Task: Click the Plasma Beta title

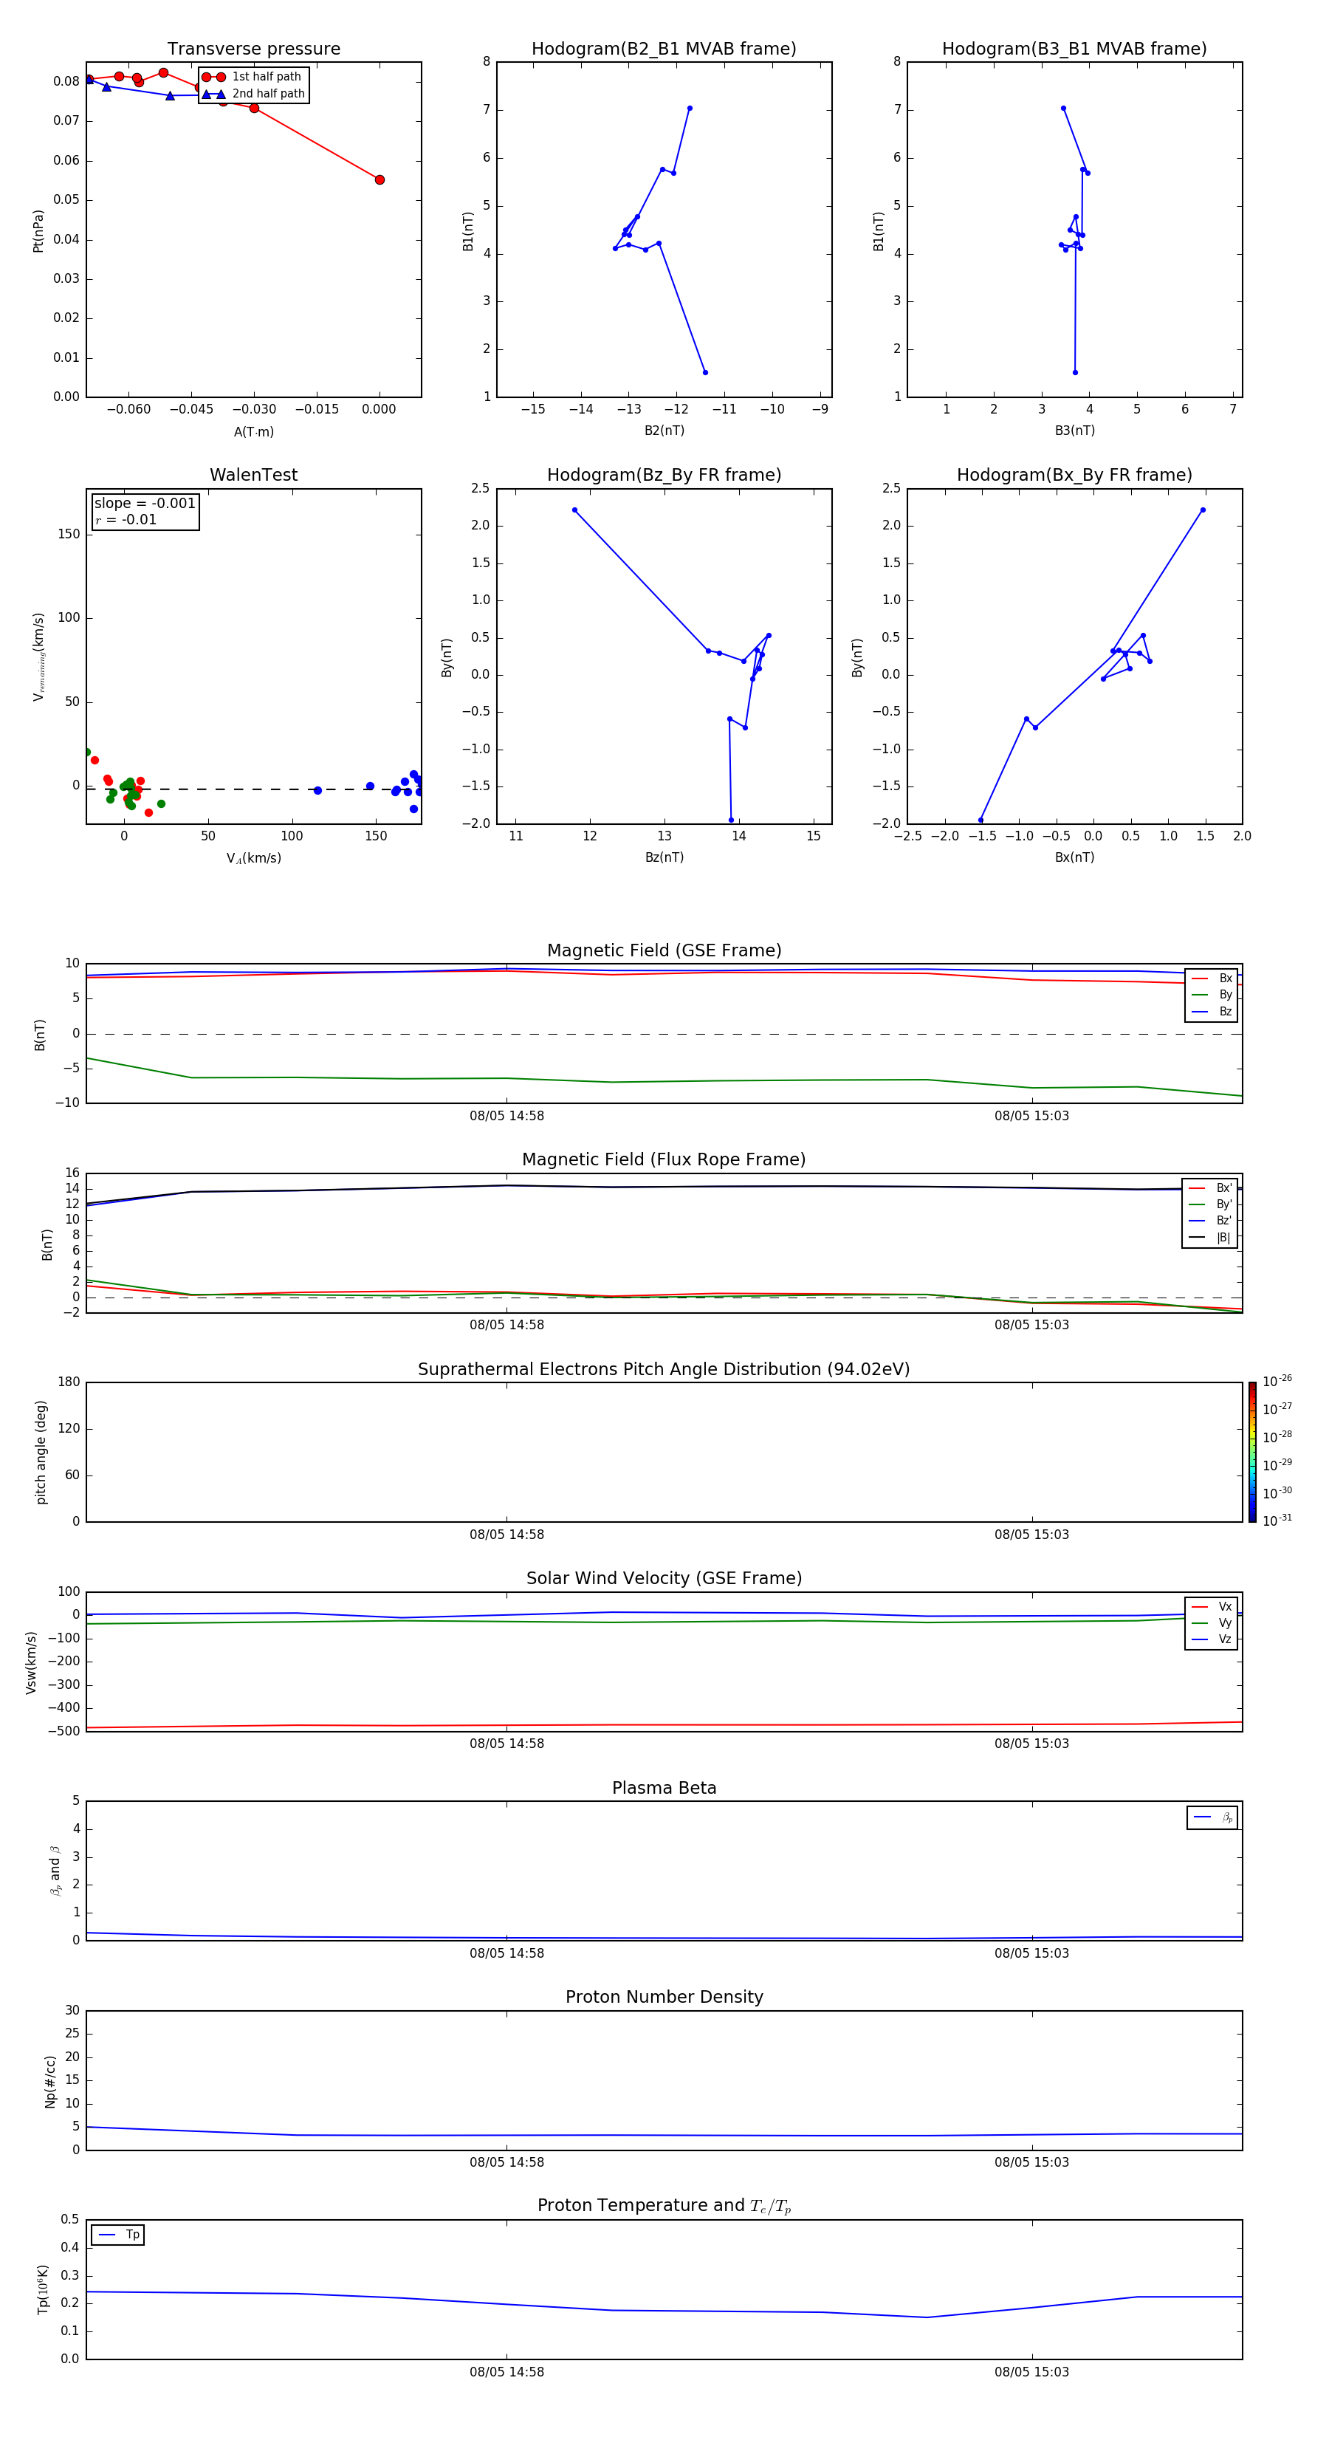Action: [664, 1788]
